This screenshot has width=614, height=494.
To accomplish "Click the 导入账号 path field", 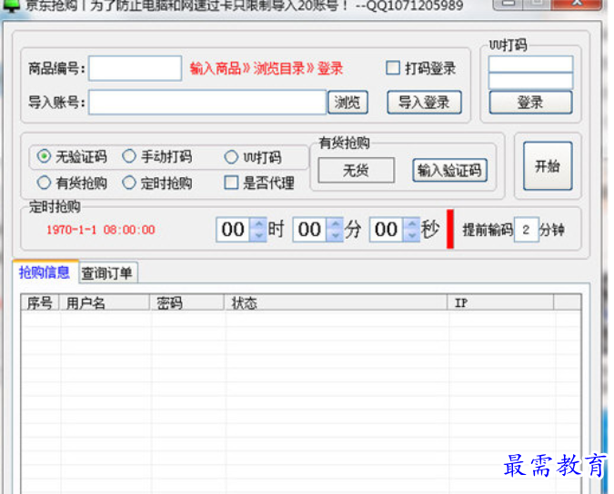I will tap(207, 103).
